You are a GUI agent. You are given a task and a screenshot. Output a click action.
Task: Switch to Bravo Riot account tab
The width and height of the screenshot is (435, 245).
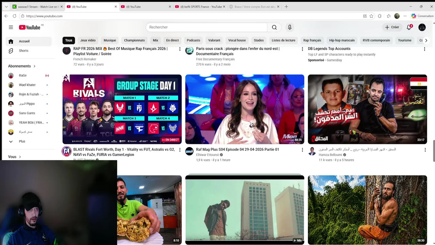coord(254,6)
